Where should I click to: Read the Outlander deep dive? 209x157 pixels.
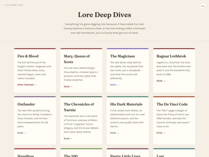(x=22, y=133)
